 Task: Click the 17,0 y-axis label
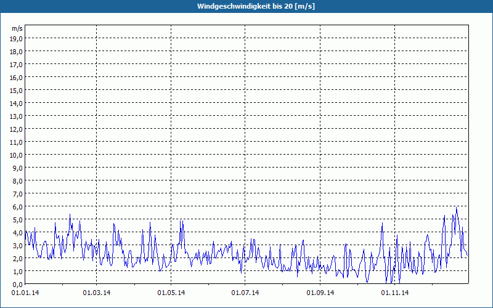click(17, 65)
